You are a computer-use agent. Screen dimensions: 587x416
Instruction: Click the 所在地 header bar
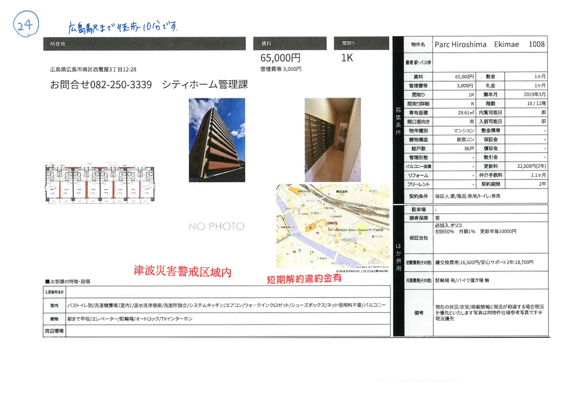(x=144, y=44)
